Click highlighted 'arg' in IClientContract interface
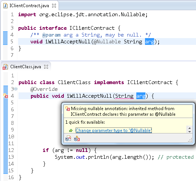This screenshot has width=196, height=181. point(150,41)
